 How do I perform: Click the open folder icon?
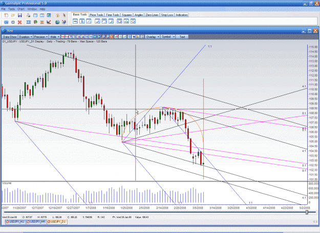tap(13, 15)
